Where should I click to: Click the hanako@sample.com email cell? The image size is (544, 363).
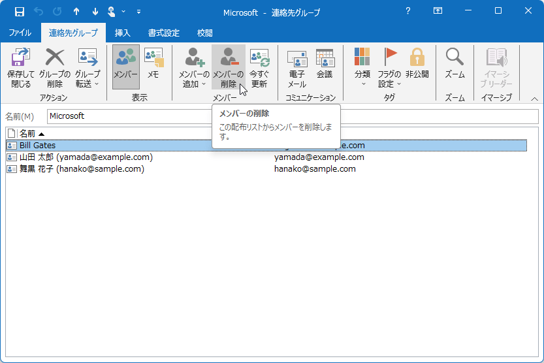pyautogui.click(x=315, y=169)
